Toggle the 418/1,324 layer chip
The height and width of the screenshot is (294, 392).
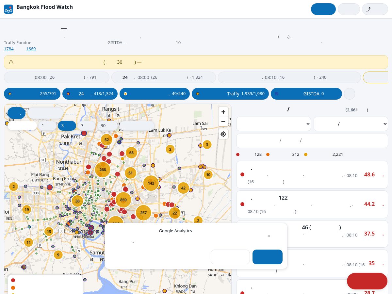pyautogui.click(x=90, y=94)
